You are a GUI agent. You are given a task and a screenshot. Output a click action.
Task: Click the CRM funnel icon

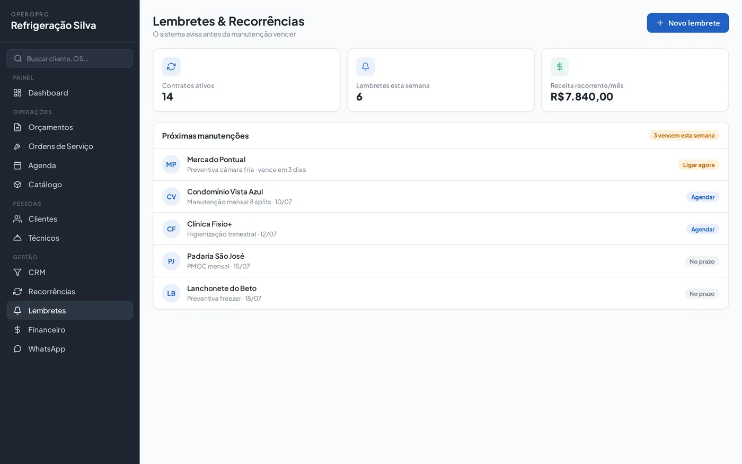tap(17, 273)
